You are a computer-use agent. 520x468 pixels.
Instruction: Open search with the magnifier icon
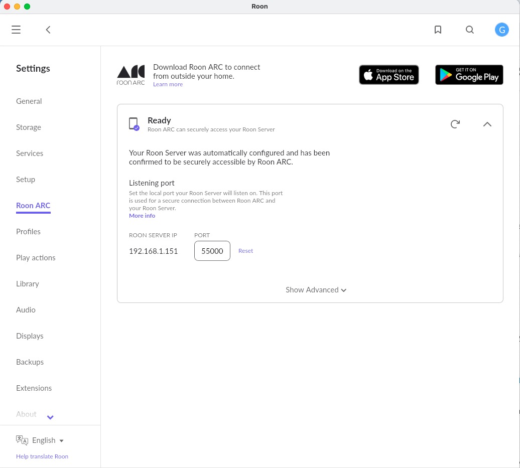pos(470,30)
